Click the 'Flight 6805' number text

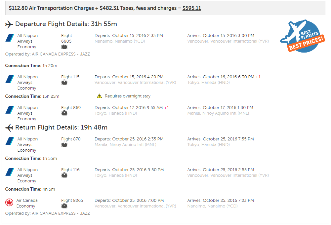66,38
